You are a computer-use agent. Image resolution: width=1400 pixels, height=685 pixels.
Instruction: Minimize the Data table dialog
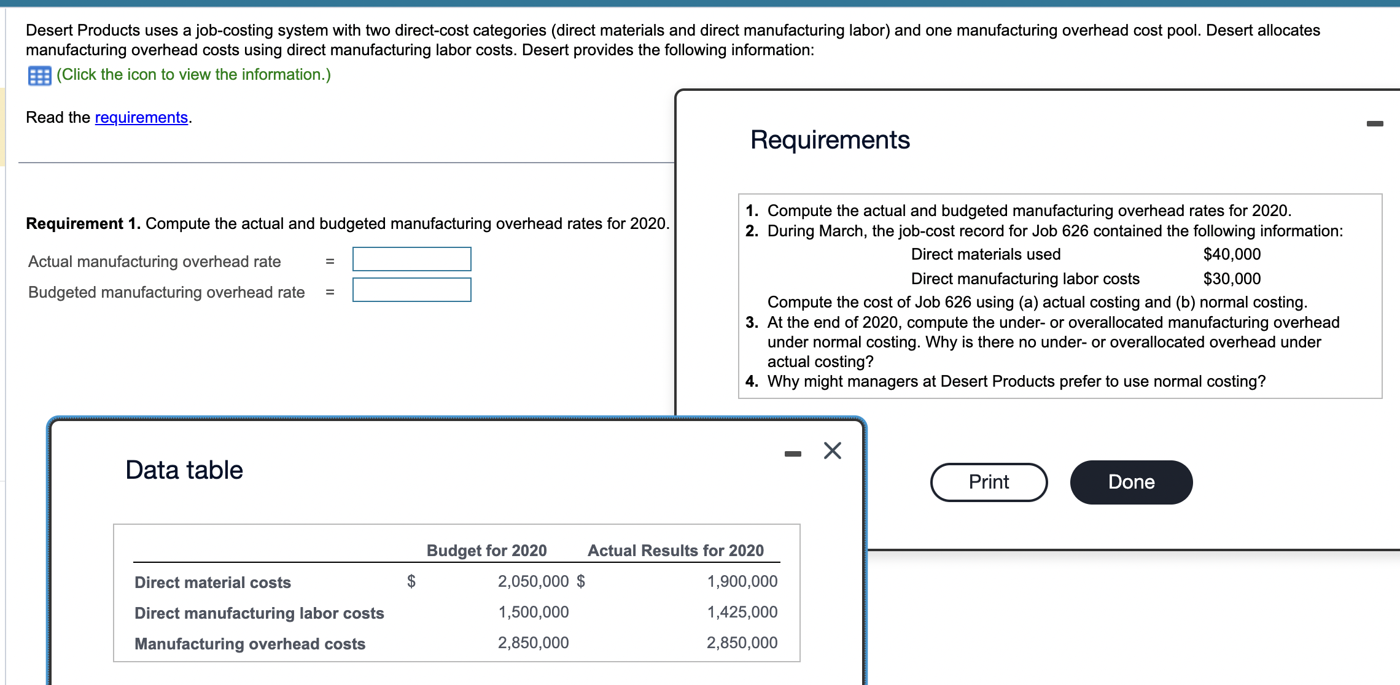793,454
